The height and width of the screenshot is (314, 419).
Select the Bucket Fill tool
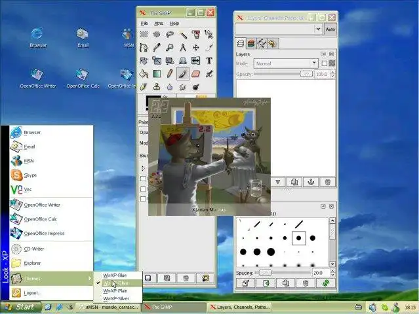(144, 73)
